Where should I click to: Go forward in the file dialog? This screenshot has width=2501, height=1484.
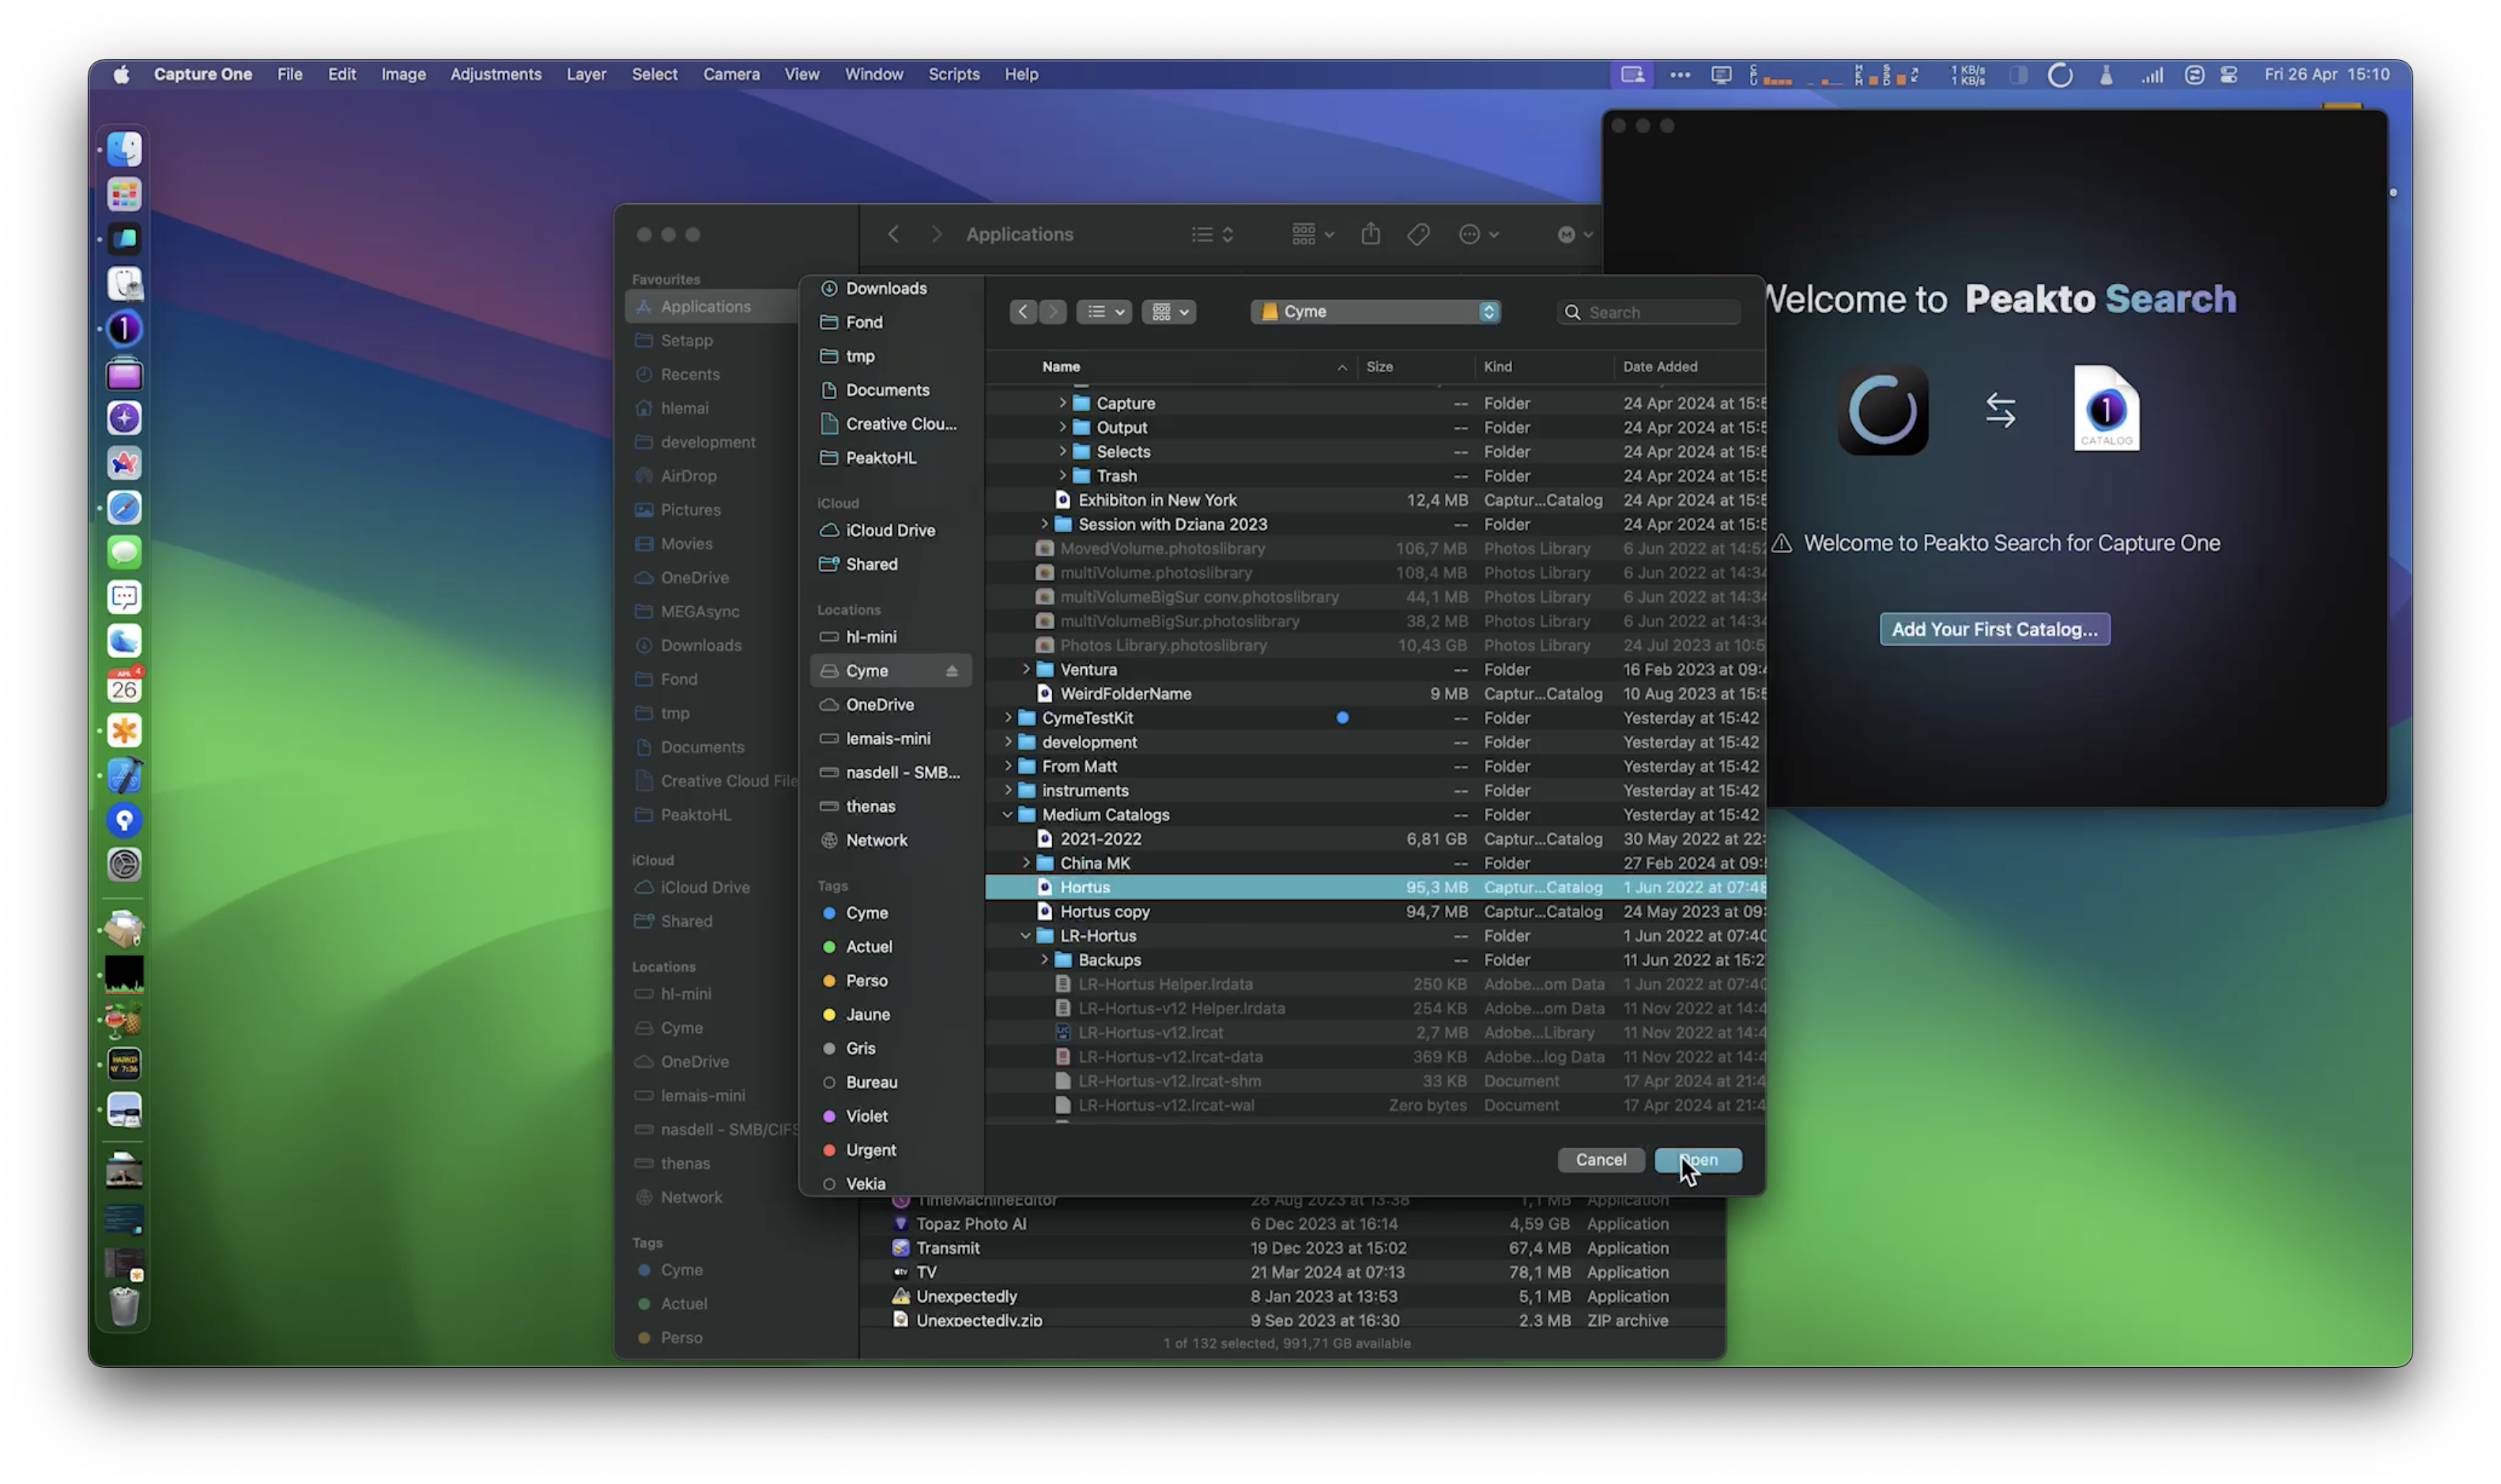click(x=1052, y=312)
